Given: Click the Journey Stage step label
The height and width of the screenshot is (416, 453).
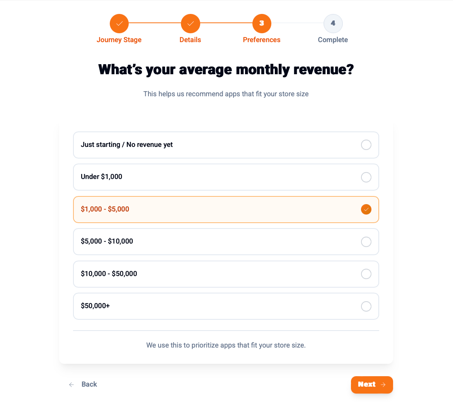Looking at the screenshot, I should tap(119, 40).
